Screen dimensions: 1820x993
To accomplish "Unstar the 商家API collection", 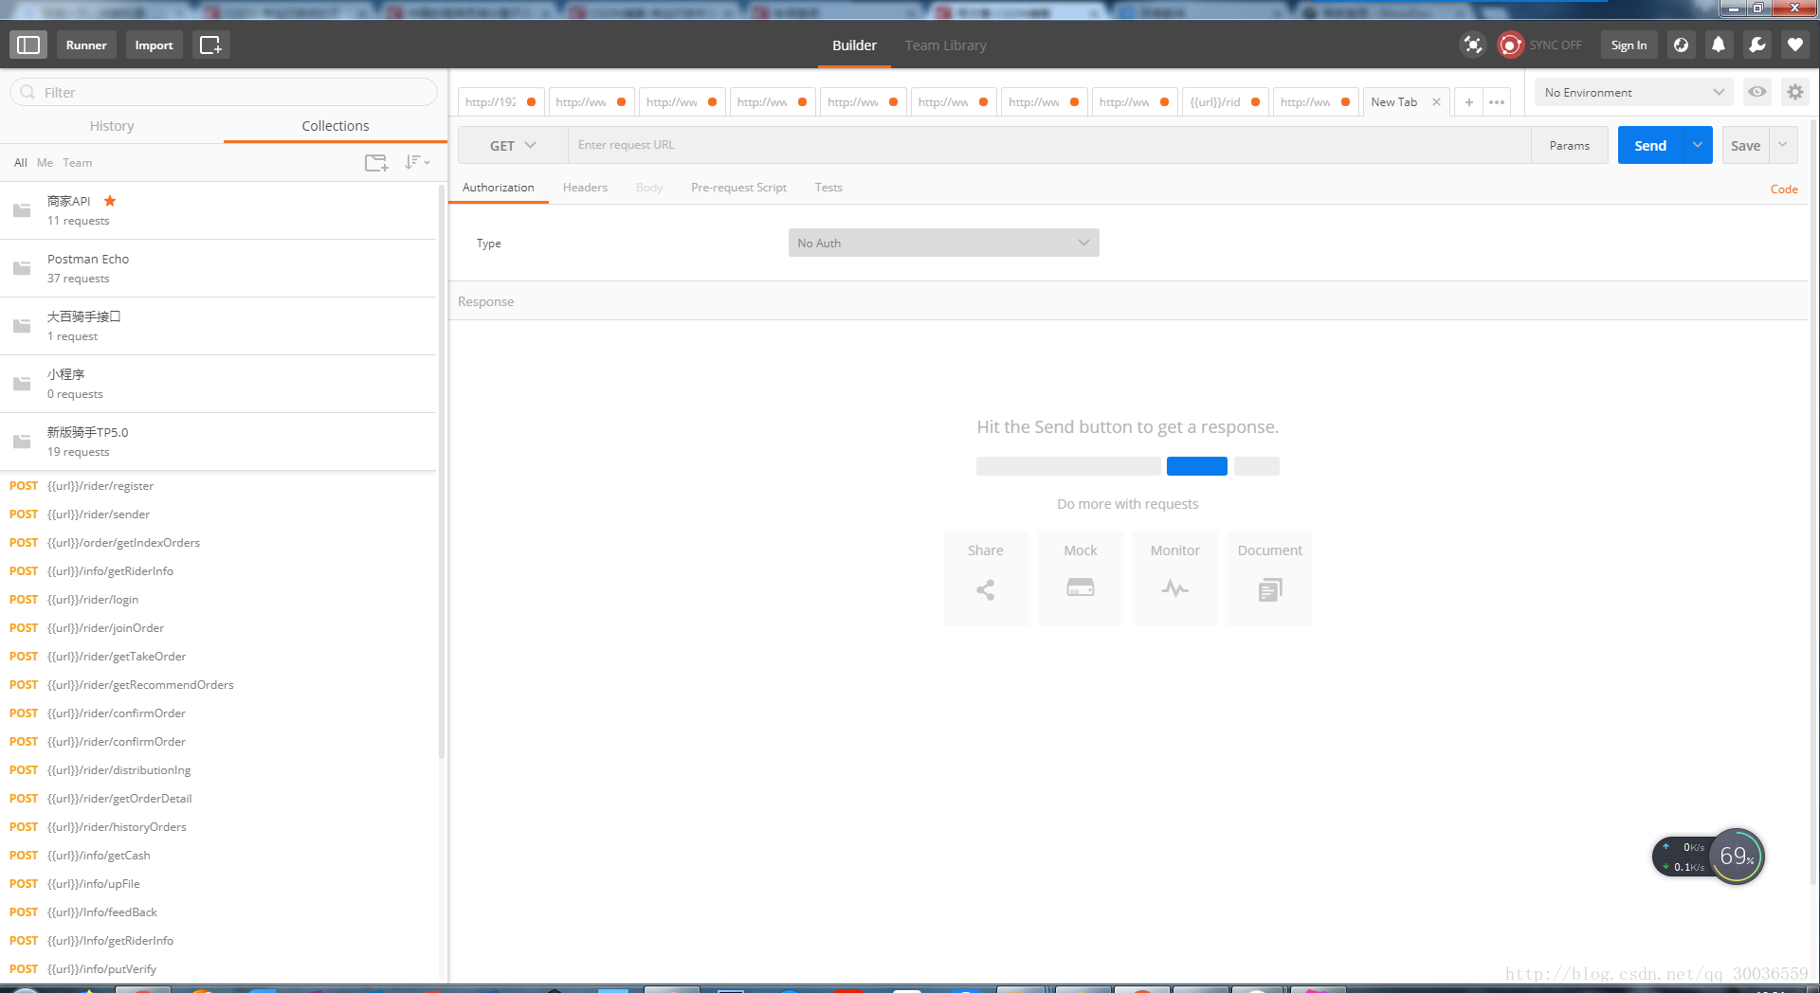I will [110, 201].
